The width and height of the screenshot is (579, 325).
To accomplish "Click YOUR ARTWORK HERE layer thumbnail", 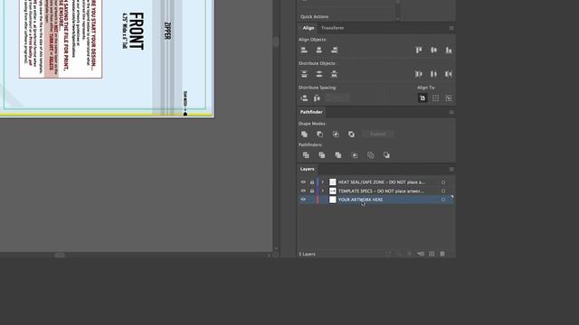I will click(x=333, y=200).
